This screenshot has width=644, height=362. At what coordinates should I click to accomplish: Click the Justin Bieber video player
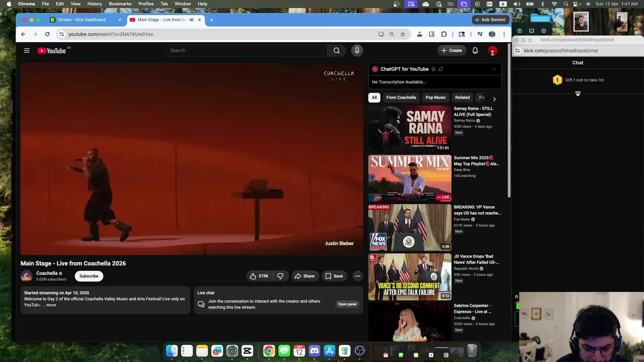192,159
